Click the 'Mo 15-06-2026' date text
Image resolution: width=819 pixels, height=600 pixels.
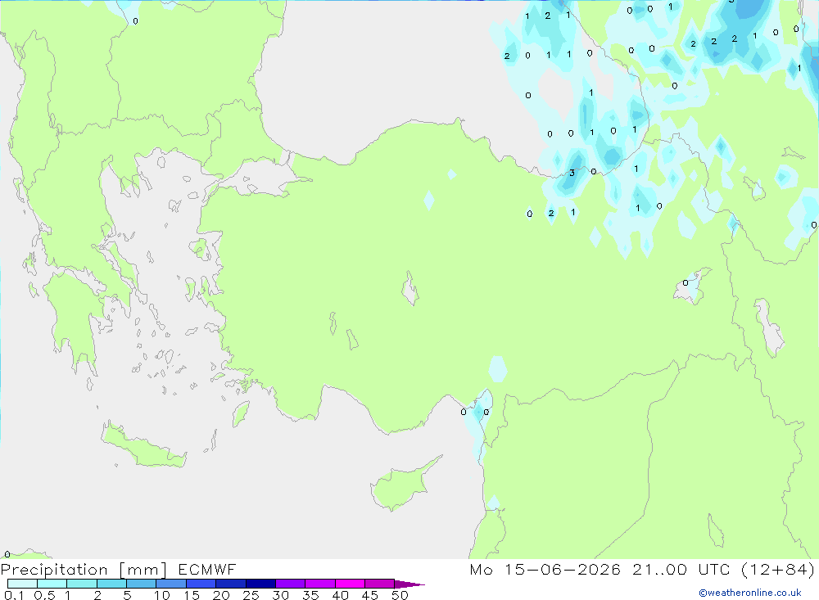(545, 569)
